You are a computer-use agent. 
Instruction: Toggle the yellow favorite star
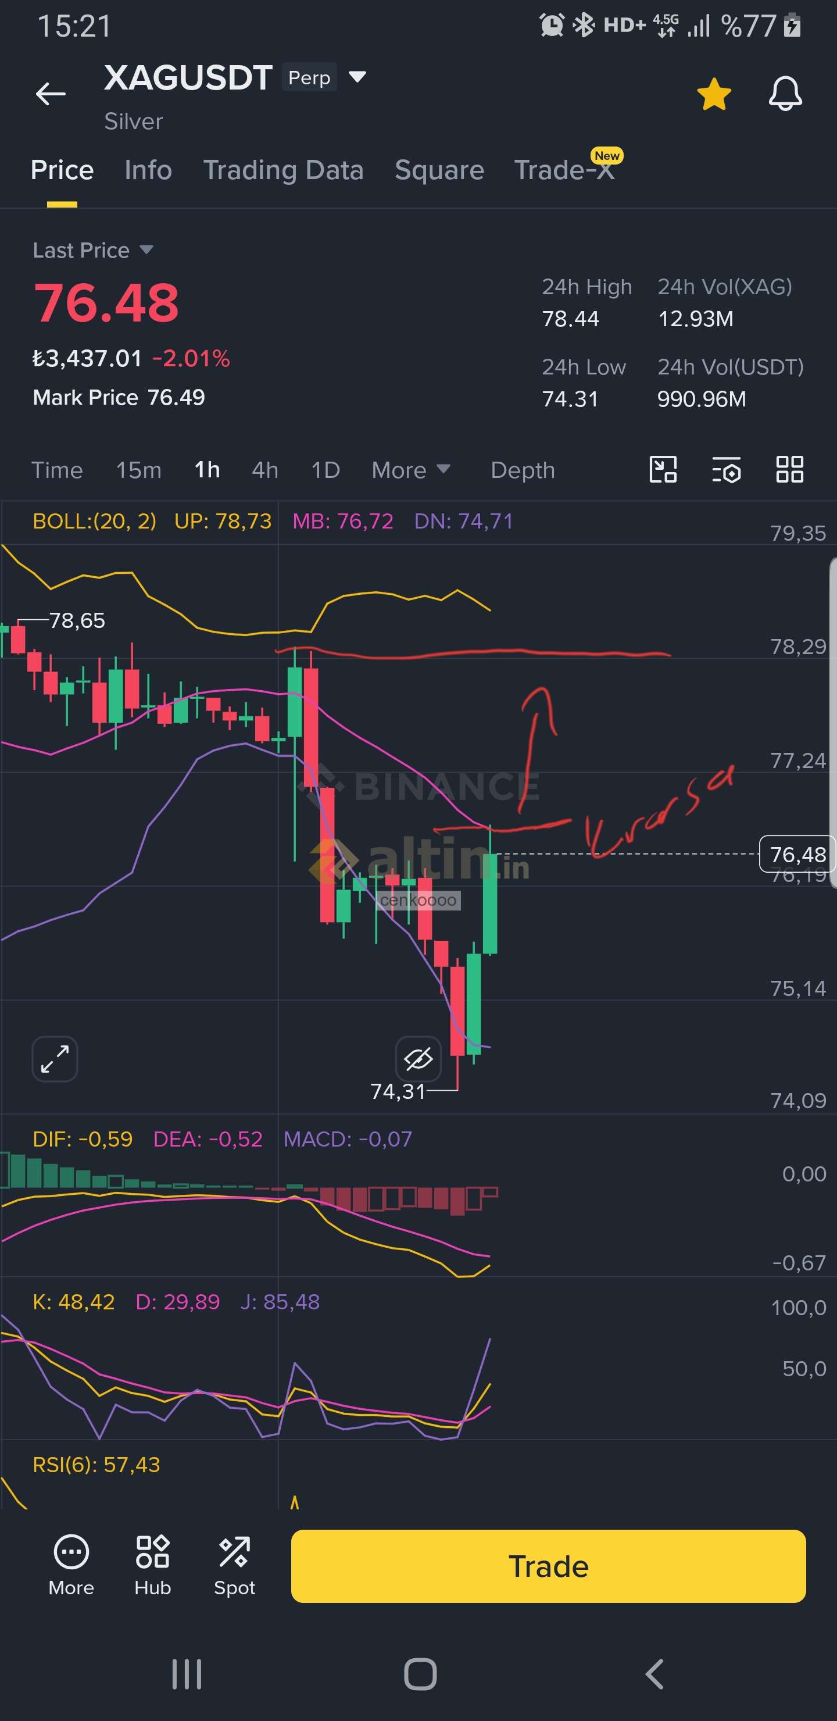point(714,94)
